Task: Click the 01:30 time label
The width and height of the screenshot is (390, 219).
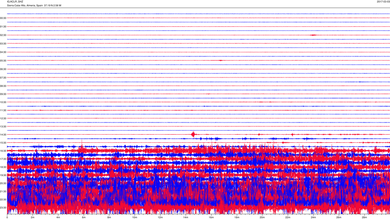Action: pos(3,27)
